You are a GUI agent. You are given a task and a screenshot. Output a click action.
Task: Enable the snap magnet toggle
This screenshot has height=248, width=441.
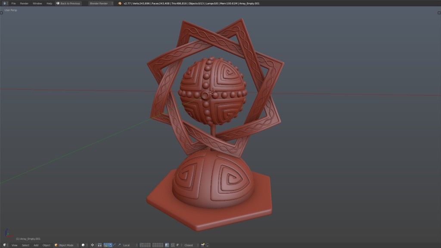tap(173, 245)
